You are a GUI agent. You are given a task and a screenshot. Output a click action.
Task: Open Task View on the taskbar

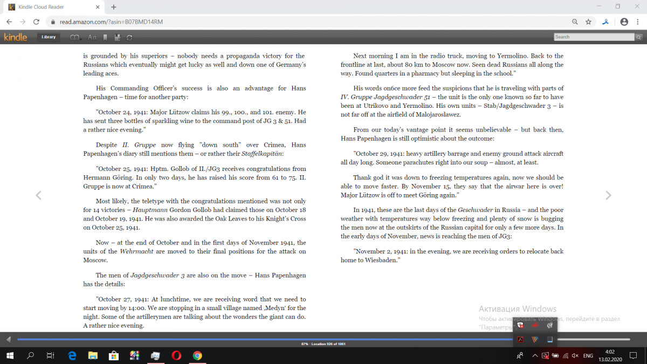(50, 355)
